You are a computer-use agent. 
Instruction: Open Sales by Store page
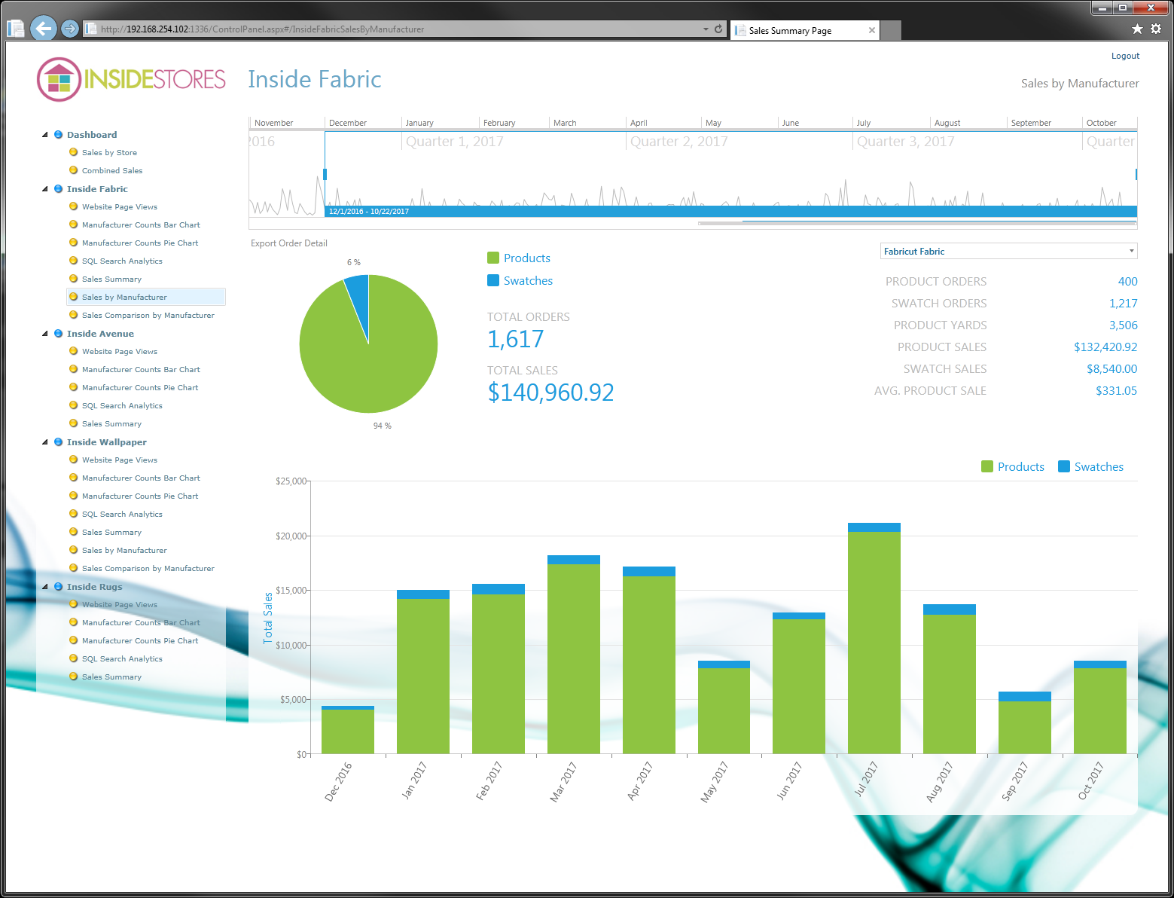(109, 153)
